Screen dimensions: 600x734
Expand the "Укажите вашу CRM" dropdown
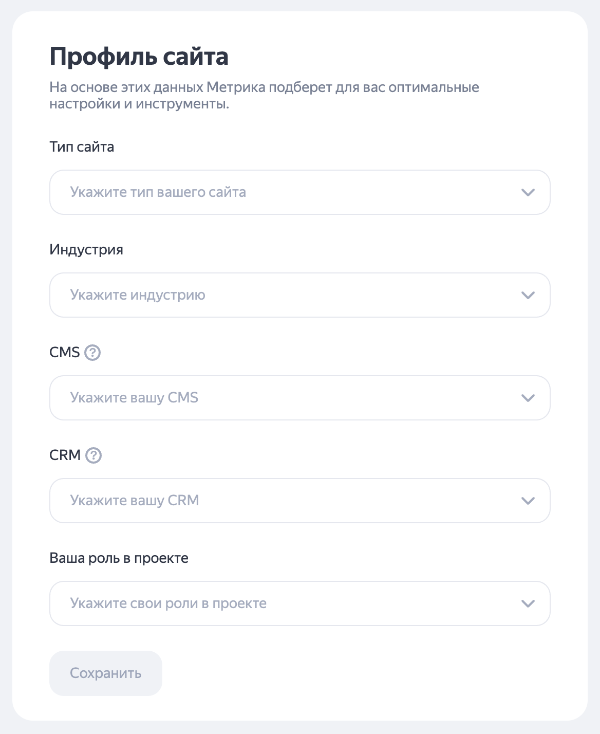[x=288, y=501]
